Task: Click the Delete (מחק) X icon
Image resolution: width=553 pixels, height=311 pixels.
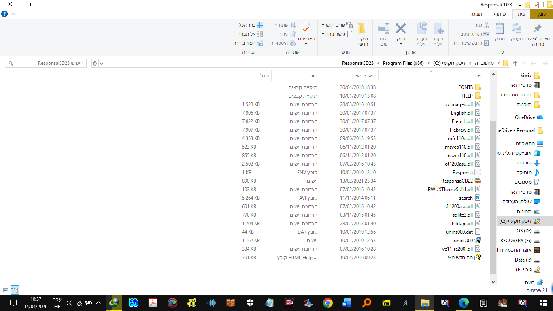Action: [400, 29]
